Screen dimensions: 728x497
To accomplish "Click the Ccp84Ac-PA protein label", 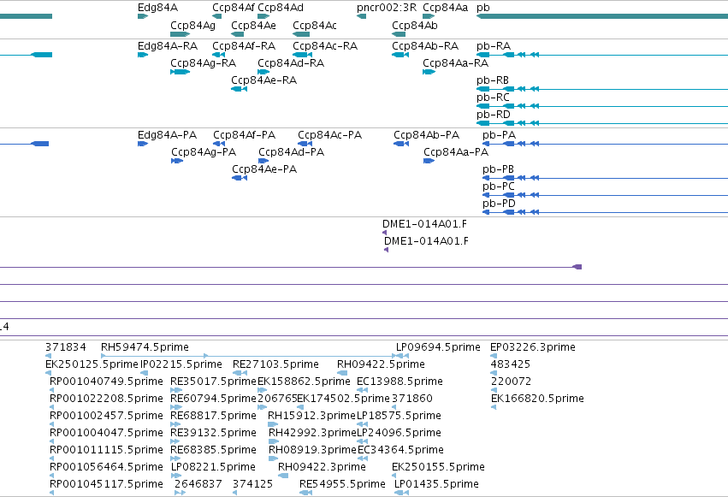I will pyautogui.click(x=329, y=135).
